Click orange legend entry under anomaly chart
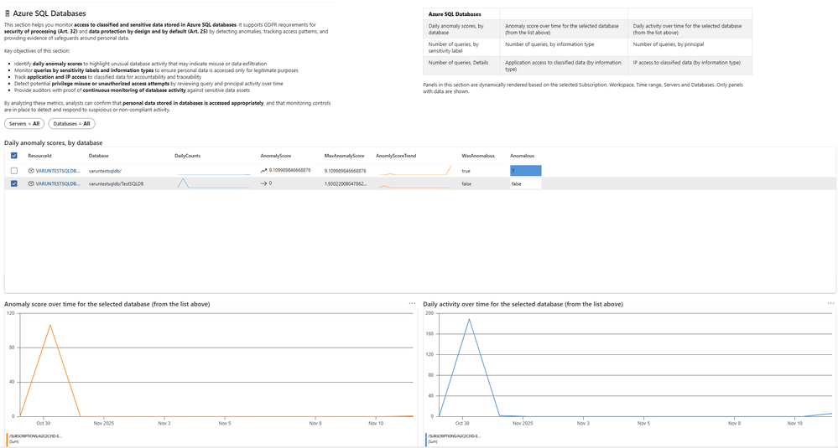 coord(35,439)
